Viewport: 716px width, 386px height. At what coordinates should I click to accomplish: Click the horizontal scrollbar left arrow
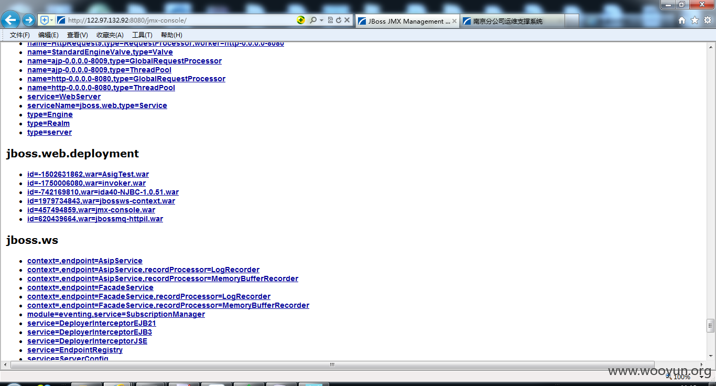(5, 364)
